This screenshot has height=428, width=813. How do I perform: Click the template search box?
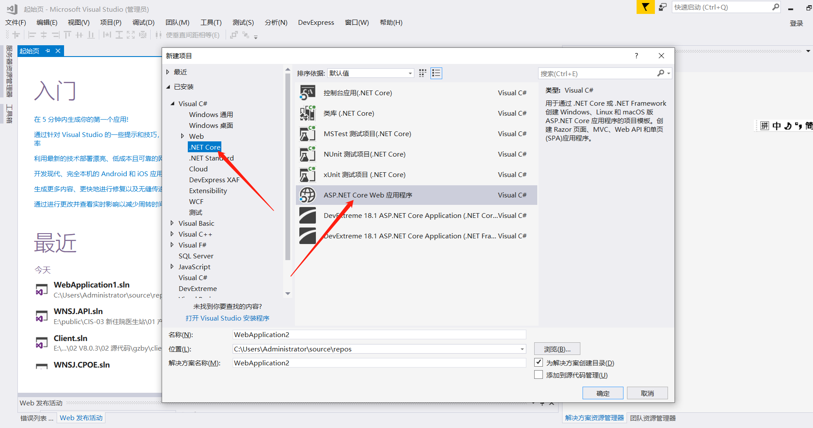click(597, 74)
